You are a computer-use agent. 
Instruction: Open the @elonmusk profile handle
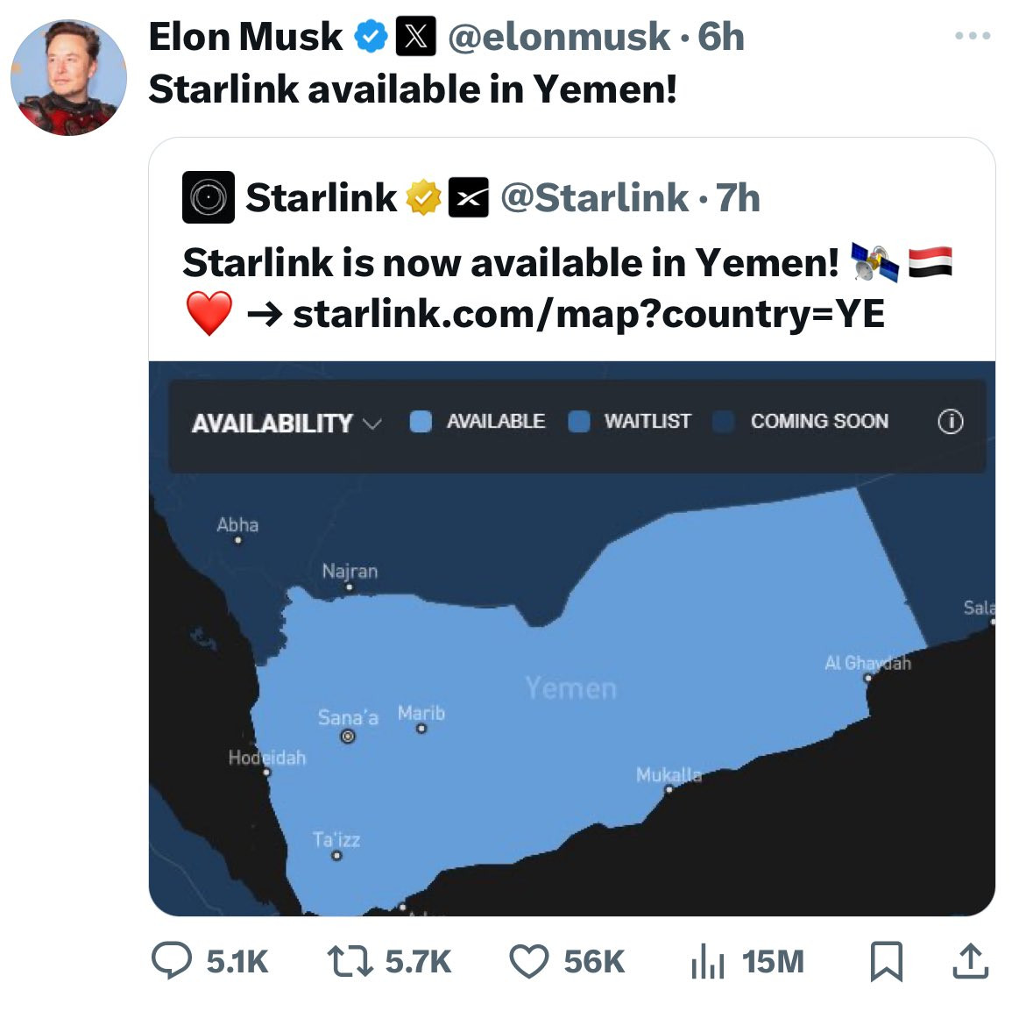coord(559,37)
